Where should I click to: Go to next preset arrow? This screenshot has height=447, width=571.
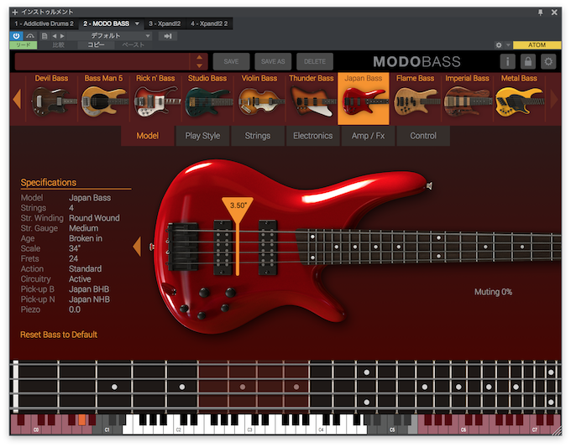(x=62, y=36)
